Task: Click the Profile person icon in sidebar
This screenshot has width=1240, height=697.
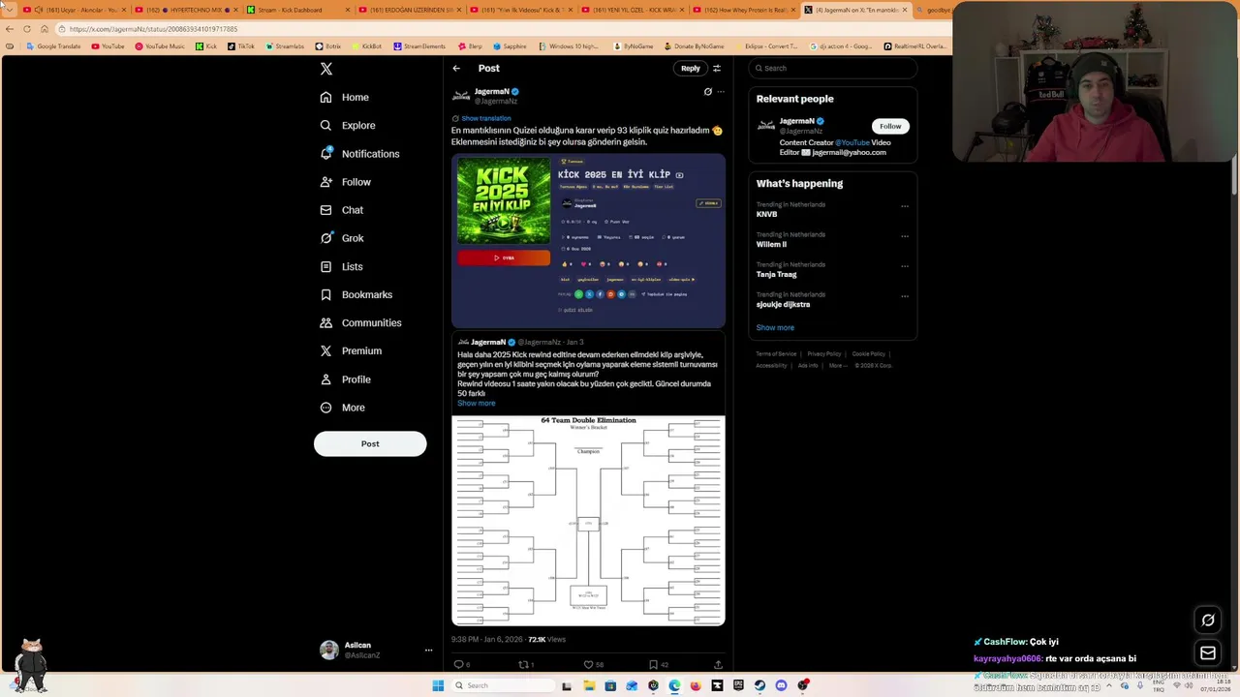Action: [x=326, y=379]
